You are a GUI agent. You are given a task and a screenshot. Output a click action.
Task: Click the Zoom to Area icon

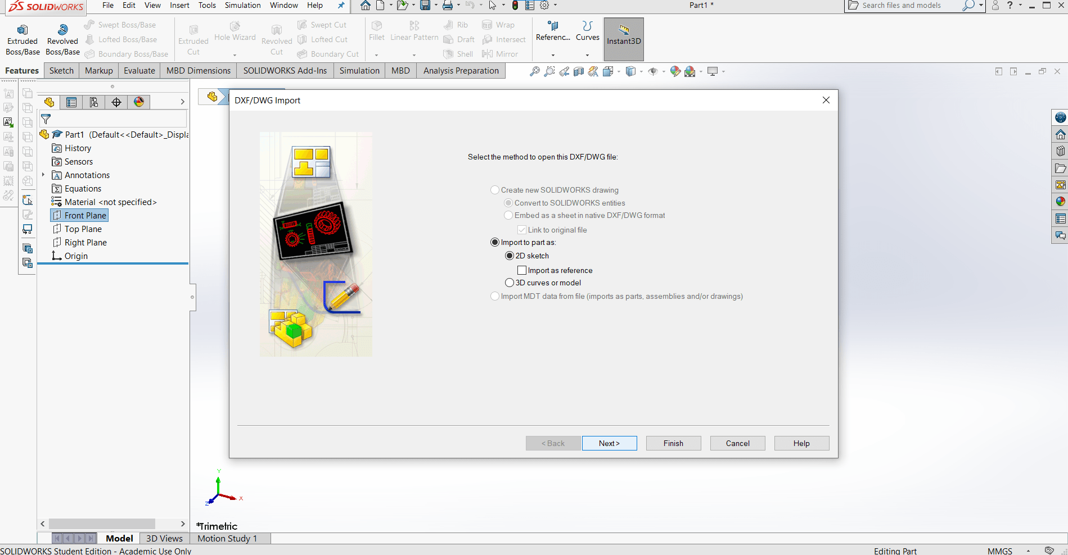point(549,71)
